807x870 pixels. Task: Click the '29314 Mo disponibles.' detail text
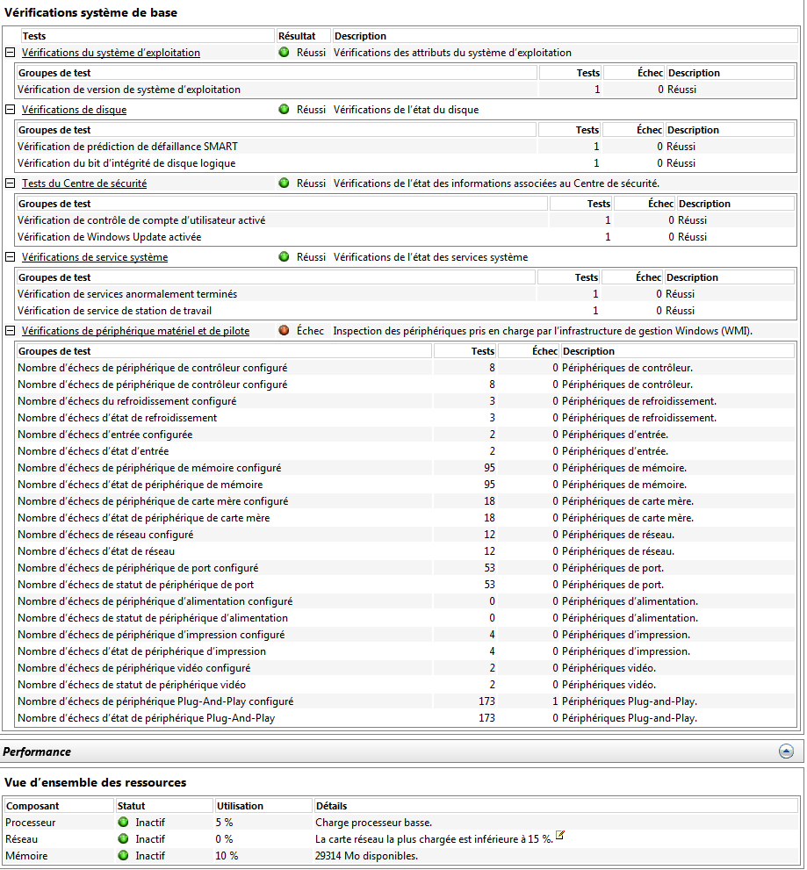pyautogui.click(x=366, y=856)
